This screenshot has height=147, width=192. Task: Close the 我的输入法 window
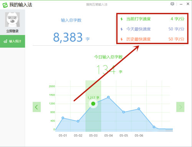[x=188, y=4]
